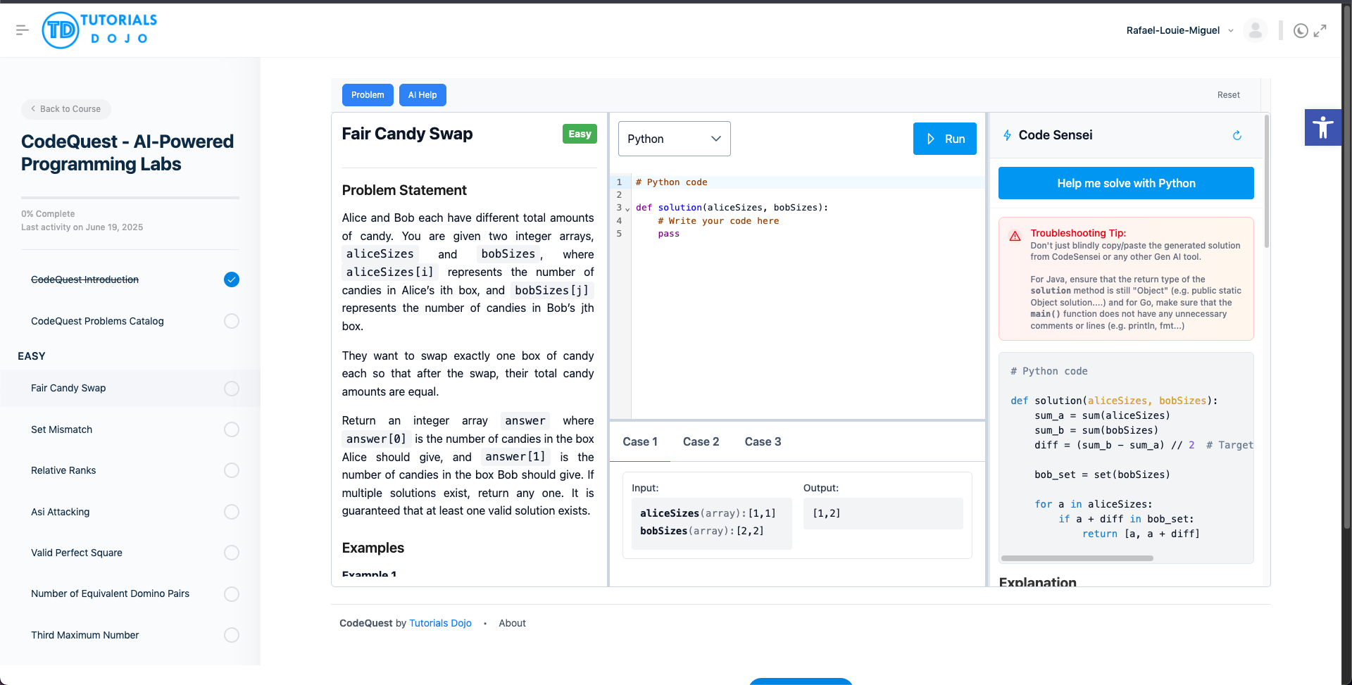This screenshot has width=1352, height=685.
Task: Click the Easy difficulty badge
Action: click(x=580, y=134)
